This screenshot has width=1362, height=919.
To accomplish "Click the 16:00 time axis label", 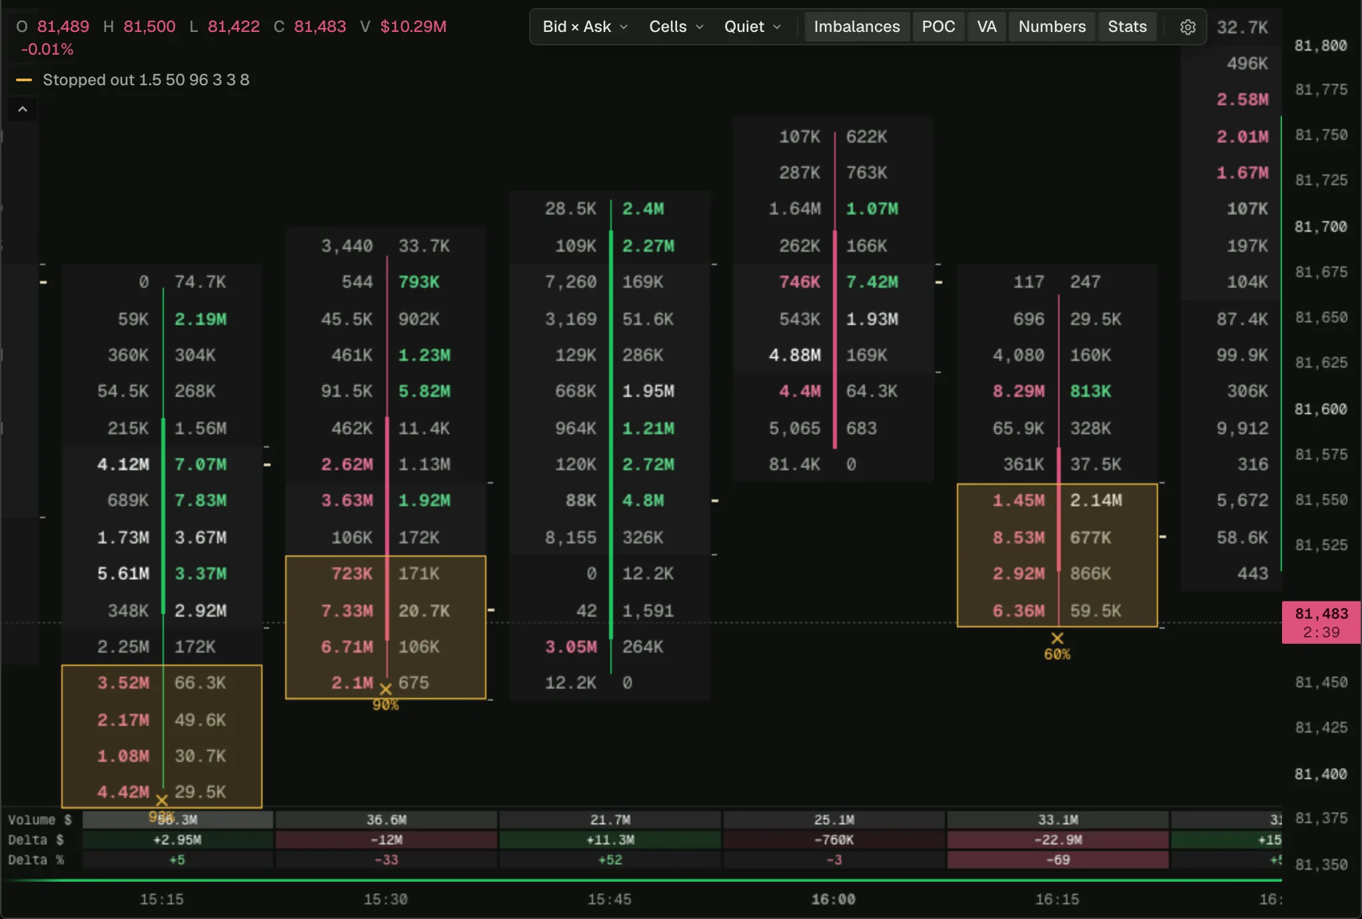I will (833, 900).
